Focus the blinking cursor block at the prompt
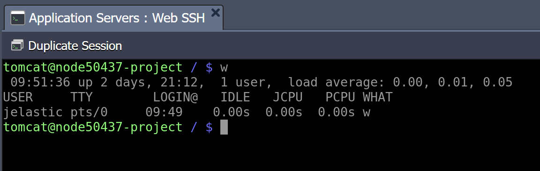Image resolution: width=540 pixels, height=171 pixels. point(224,127)
